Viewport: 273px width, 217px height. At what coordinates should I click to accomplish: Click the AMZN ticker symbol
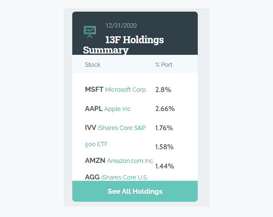click(95, 161)
